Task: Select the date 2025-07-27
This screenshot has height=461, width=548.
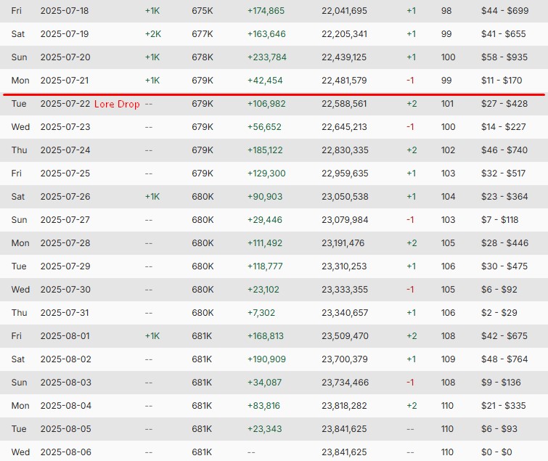Action: point(65,220)
